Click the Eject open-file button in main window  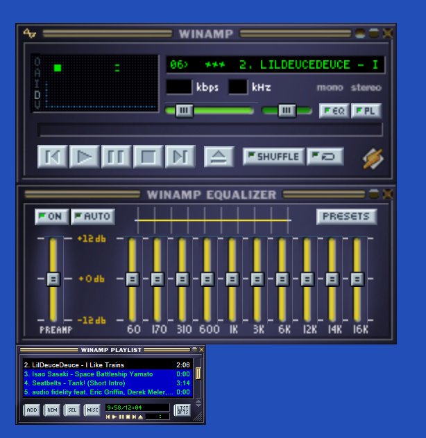coord(219,157)
